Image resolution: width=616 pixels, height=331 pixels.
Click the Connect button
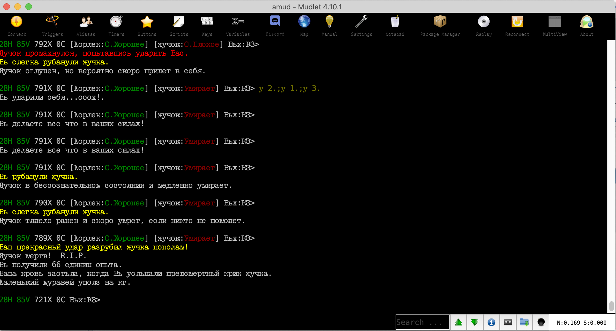click(x=17, y=26)
